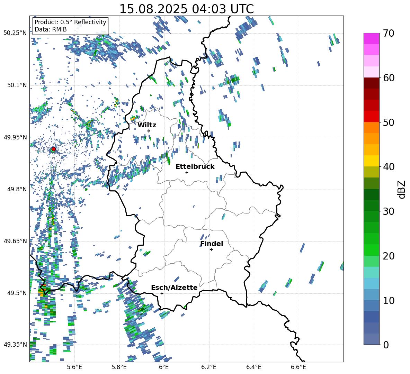Click the 5.8°E longitude label

tap(119, 367)
